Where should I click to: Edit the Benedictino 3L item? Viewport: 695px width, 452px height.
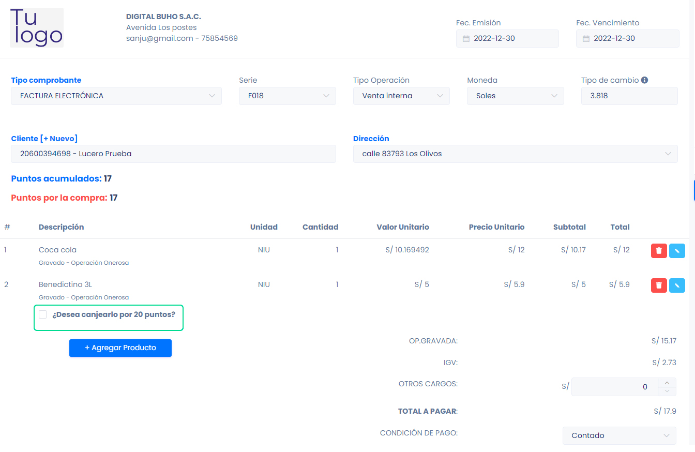click(x=677, y=285)
